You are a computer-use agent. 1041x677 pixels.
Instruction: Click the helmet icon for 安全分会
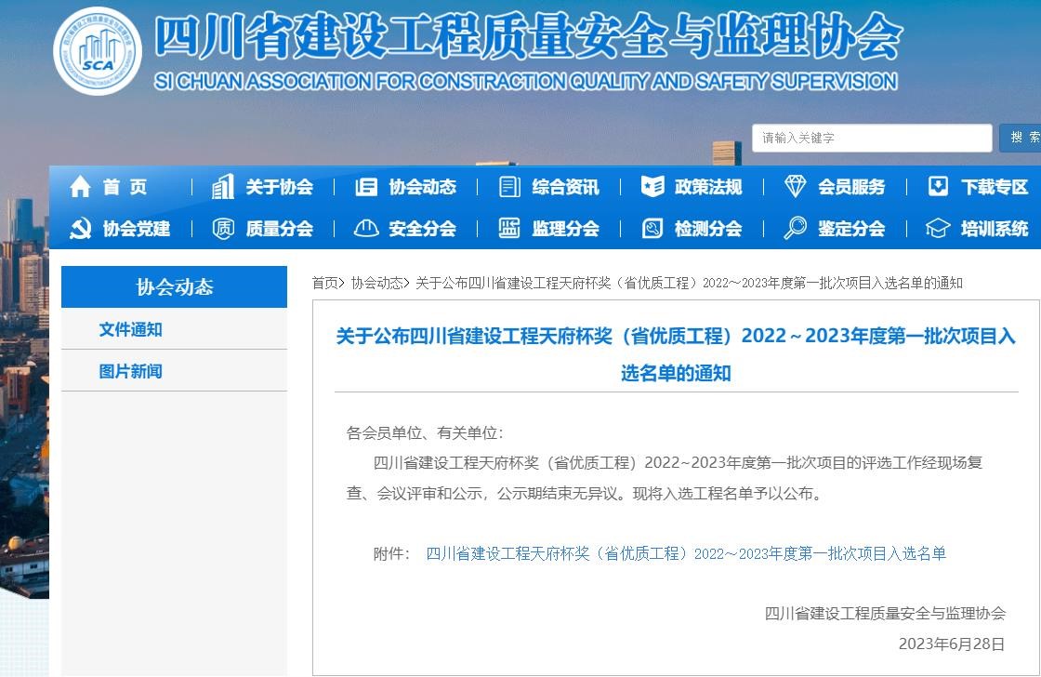366,228
